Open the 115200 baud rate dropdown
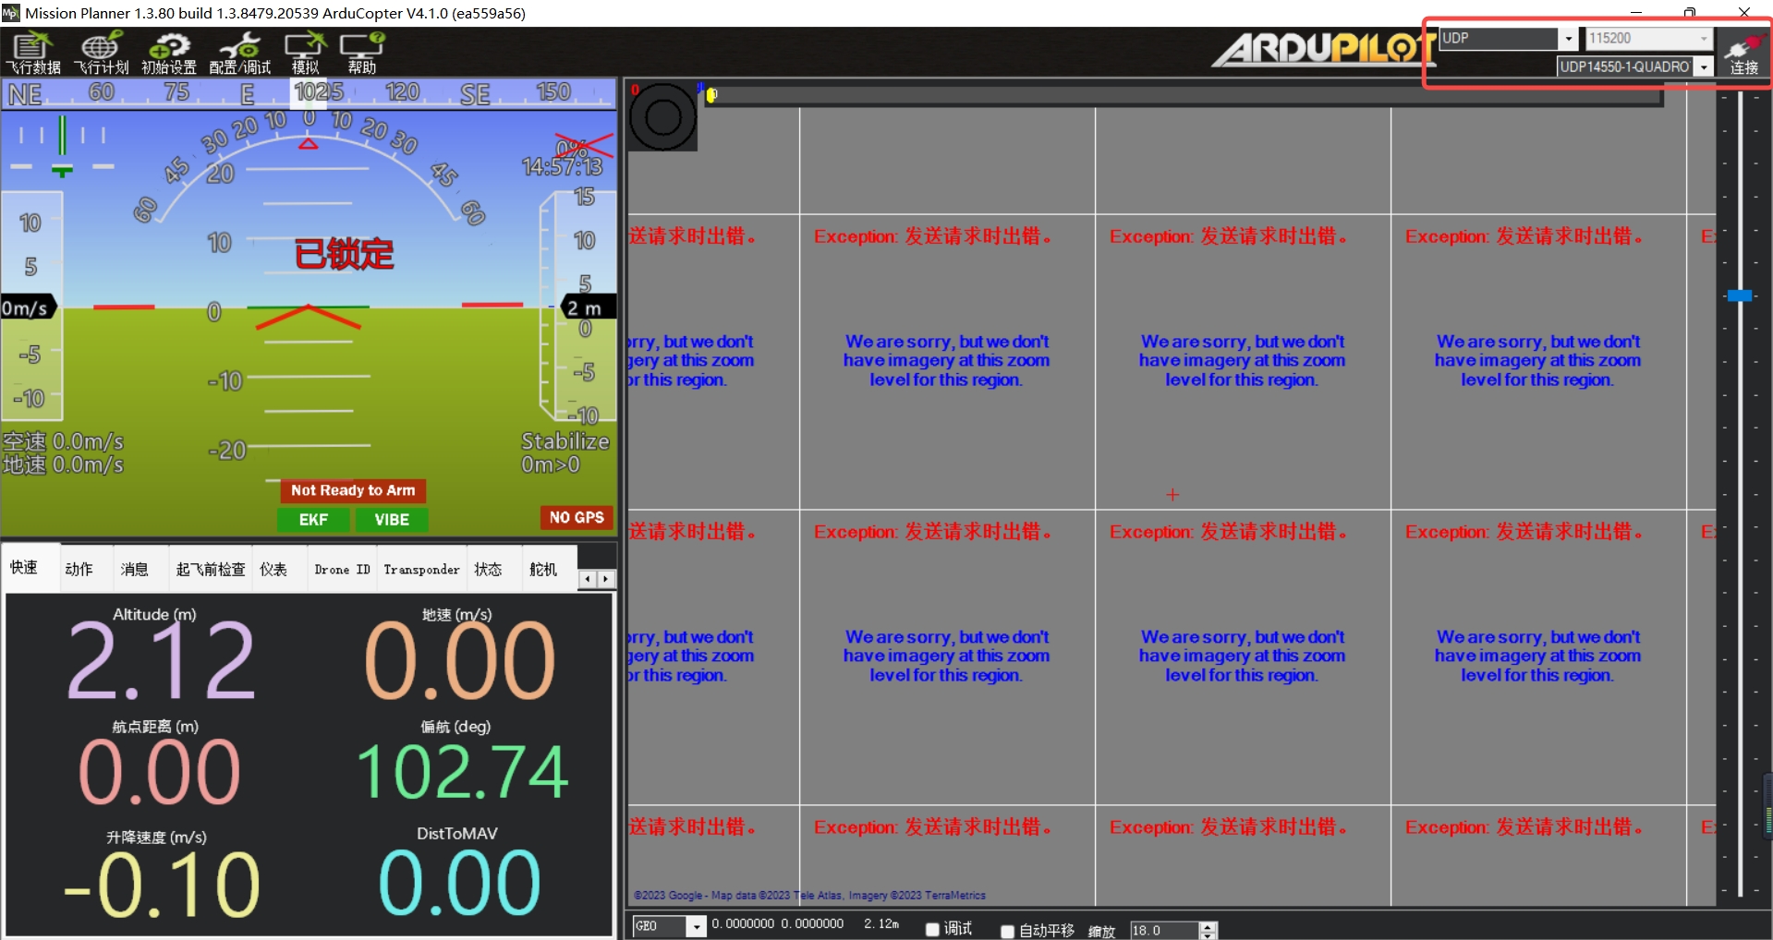Screen dimensions: 1773x940 [x=1703, y=39]
